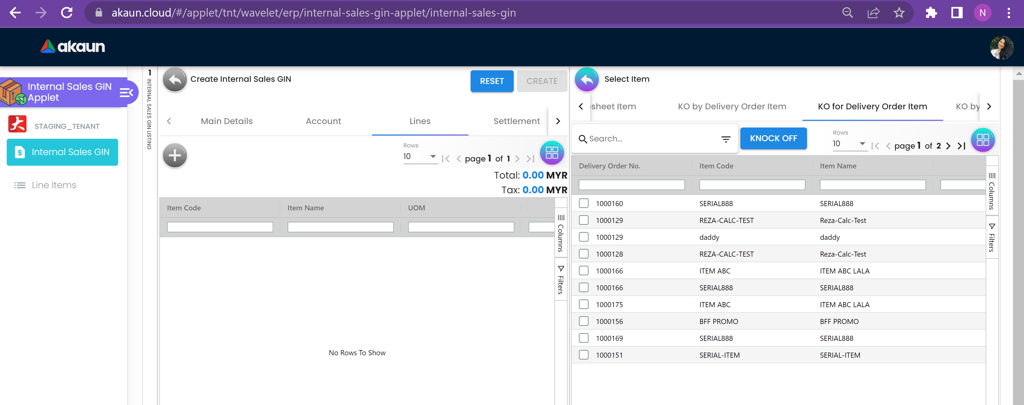Switch to the Main Details tab
This screenshot has width=1024, height=405.
[227, 121]
